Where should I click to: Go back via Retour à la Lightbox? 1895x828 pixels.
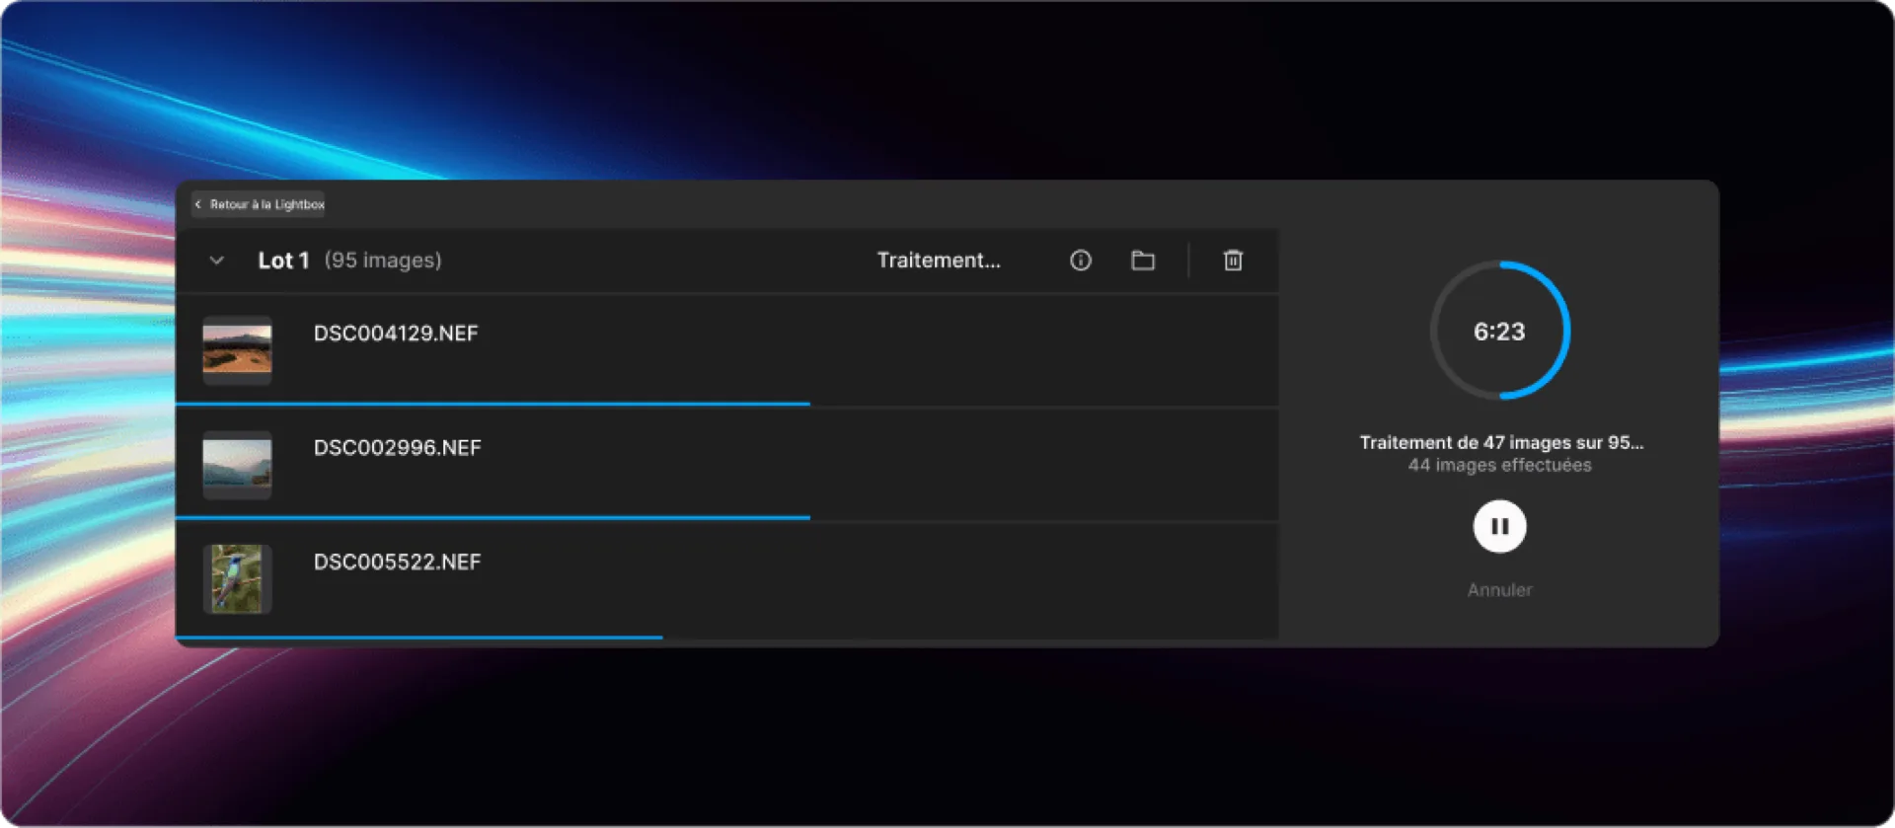[x=259, y=204]
